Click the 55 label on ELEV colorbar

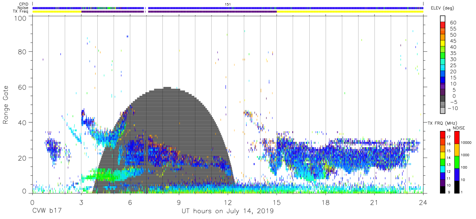click(453, 29)
